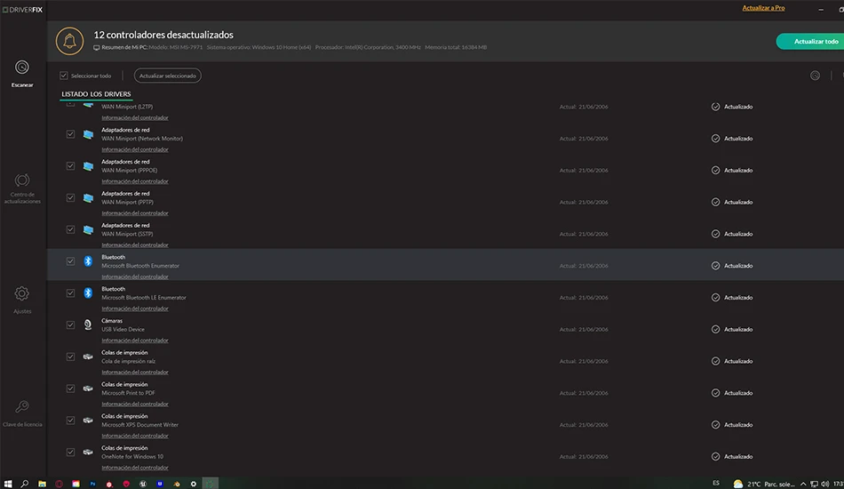Open Información del controlador for USB Video Device
The image size is (844, 489).
tap(134, 341)
